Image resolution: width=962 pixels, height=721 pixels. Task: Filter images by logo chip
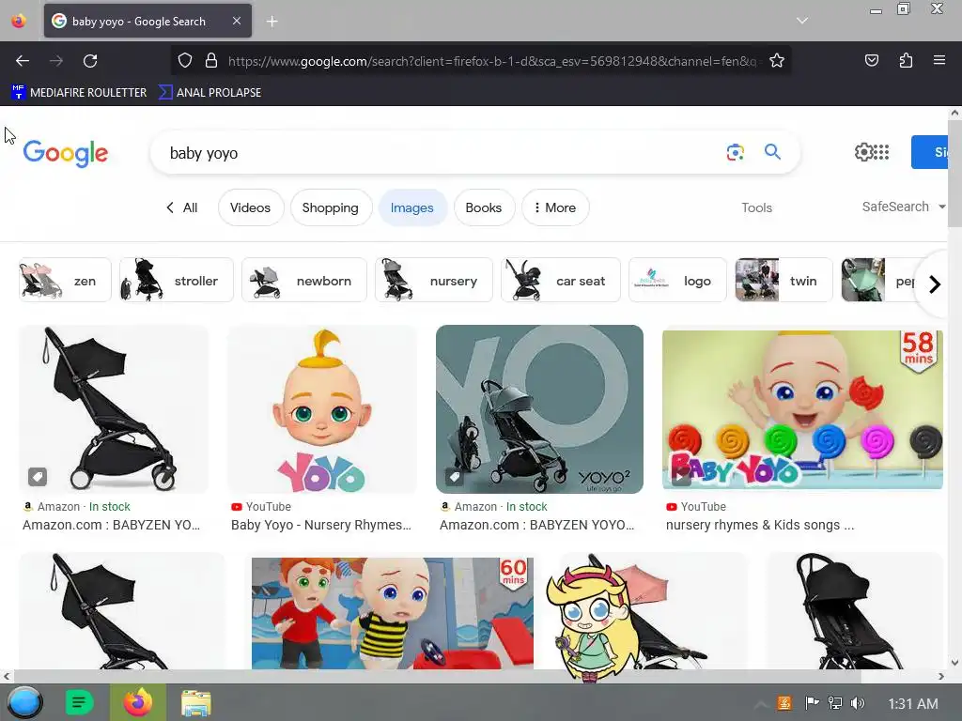[x=678, y=280]
